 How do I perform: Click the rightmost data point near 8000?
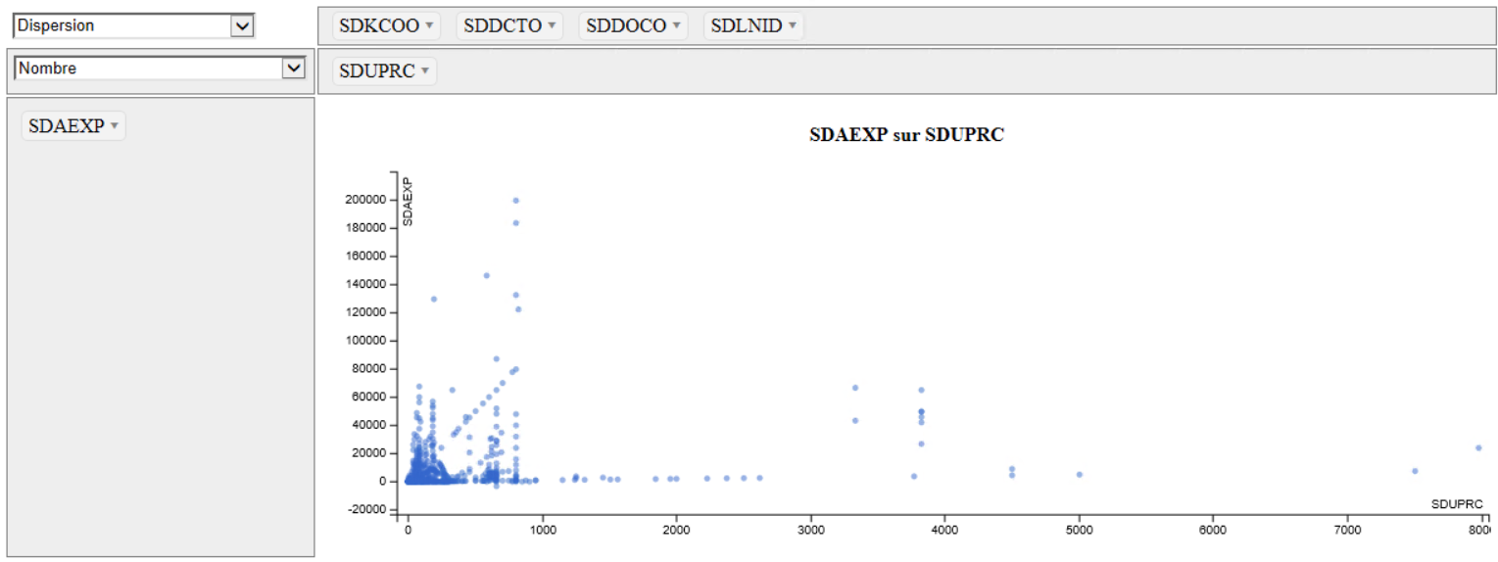click(x=1477, y=448)
